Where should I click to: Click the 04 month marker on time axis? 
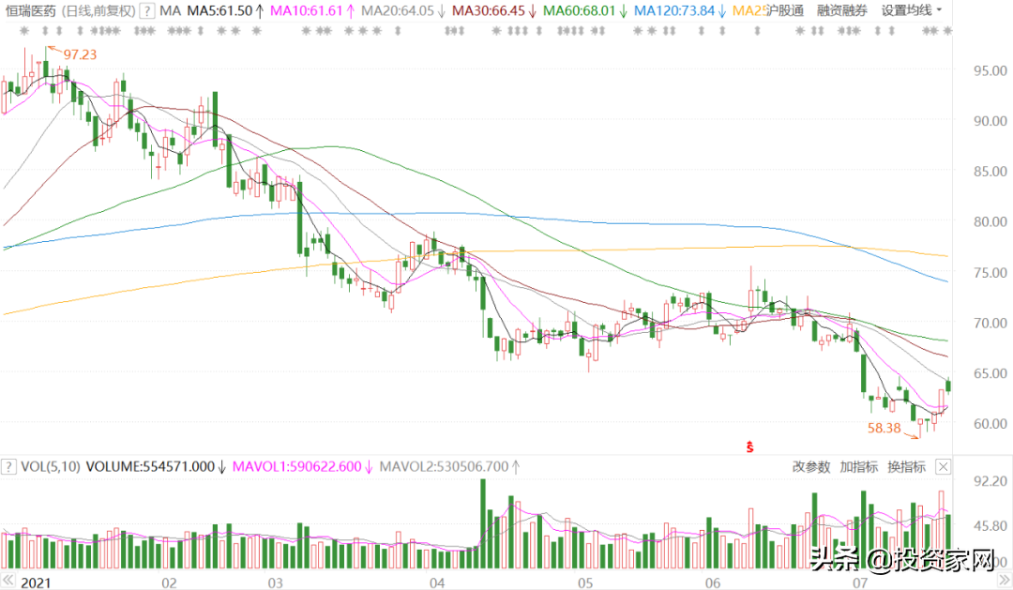coord(437,582)
